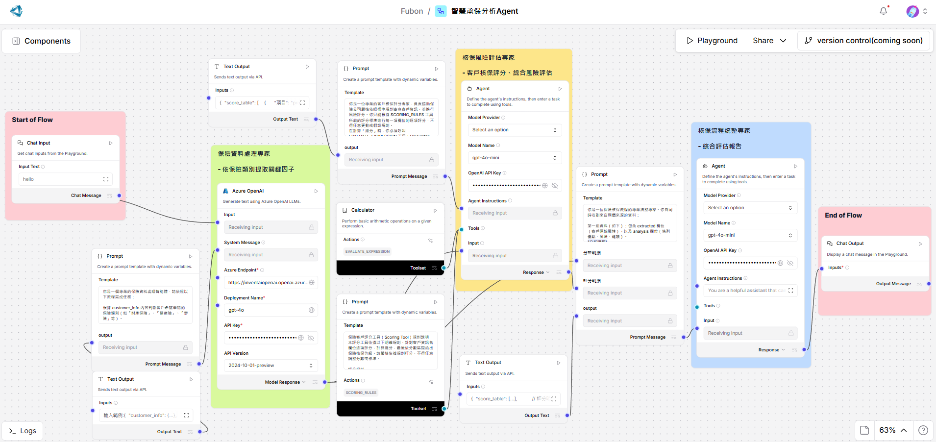
Task: Open the help question mark icon
Action: [923, 430]
